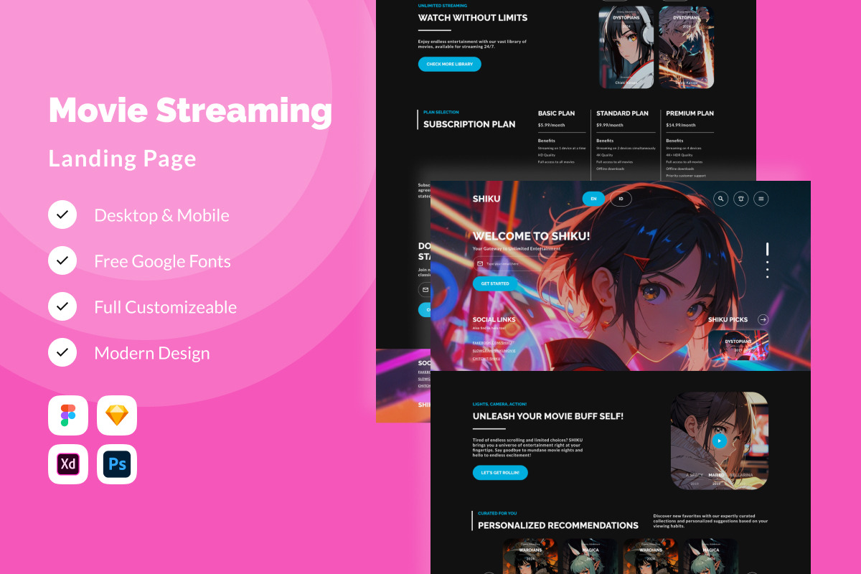Open notifications via the bell icon
Screen dimensions: 861x574
(741, 199)
